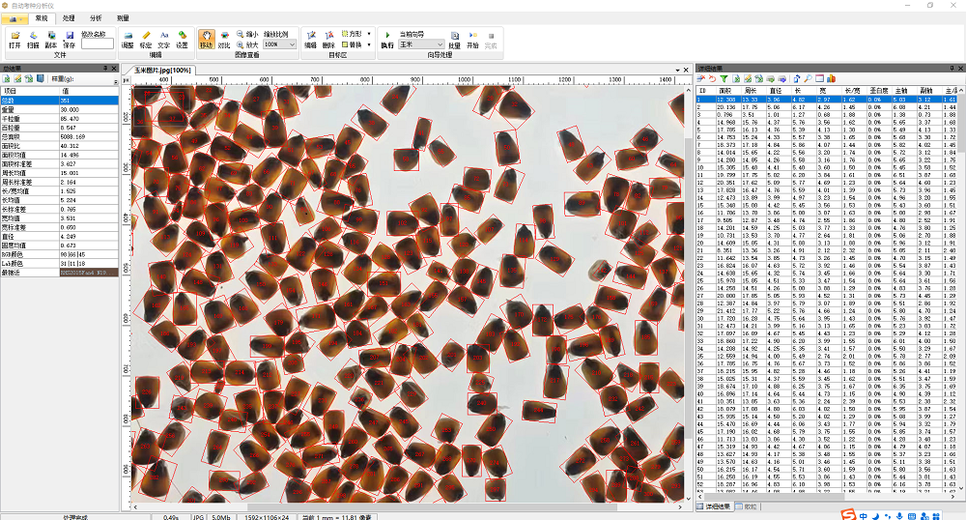
Task: Expand the 方形 shape dropdown arrow
Action: coord(368,34)
